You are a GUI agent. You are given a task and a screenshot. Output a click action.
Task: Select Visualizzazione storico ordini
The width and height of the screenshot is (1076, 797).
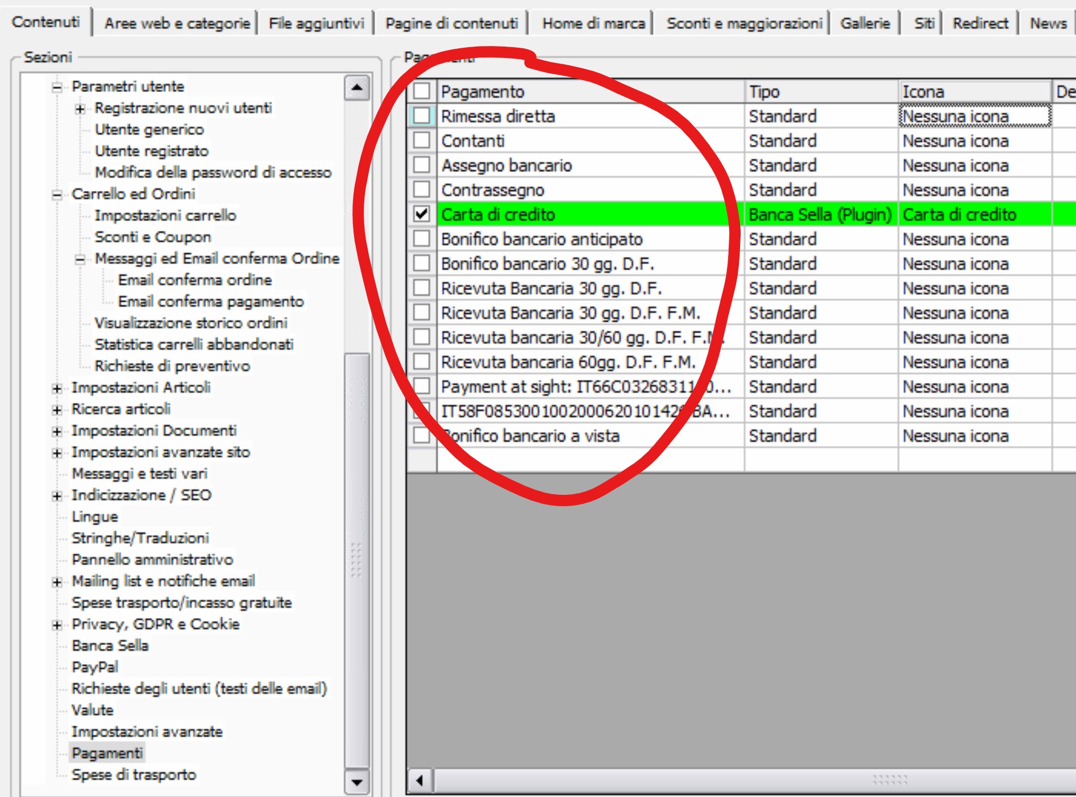pyautogui.click(x=191, y=323)
